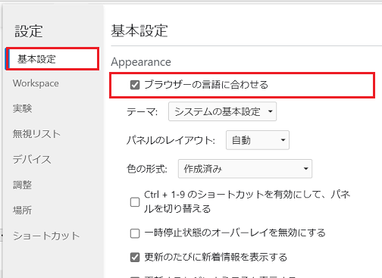Image resolution: width=382 pixels, height=278 pixels.
Task: Open the 色の形式 dropdown
Action: (x=245, y=169)
